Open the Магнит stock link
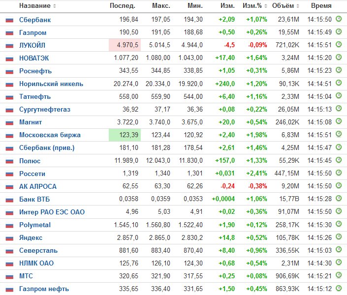 click(x=31, y=122)
